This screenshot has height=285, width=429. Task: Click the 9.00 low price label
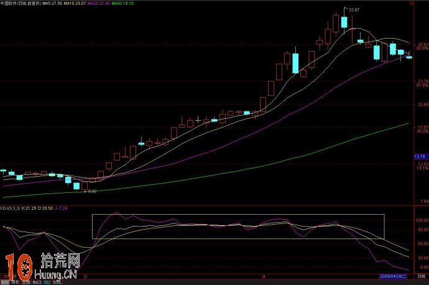(x=92, y=192)
